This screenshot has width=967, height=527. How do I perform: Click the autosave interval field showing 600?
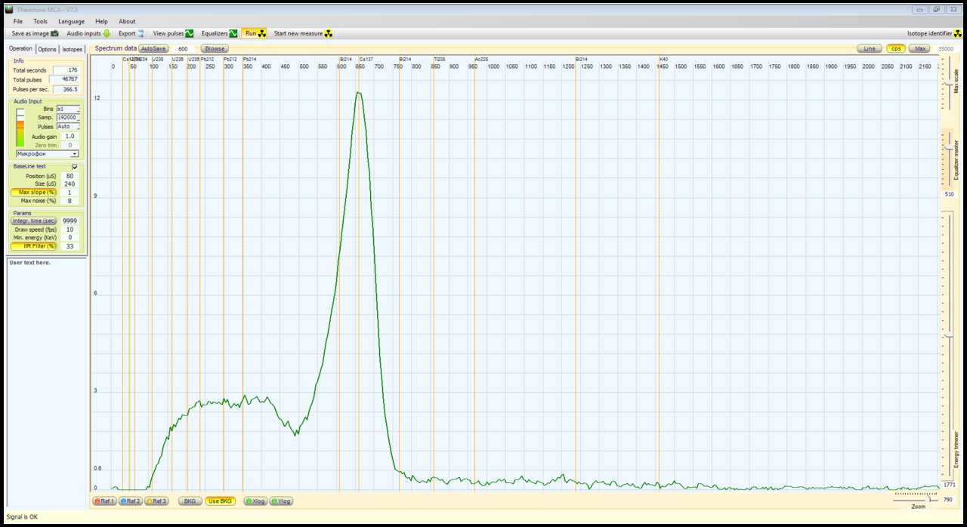coord(184,48)
